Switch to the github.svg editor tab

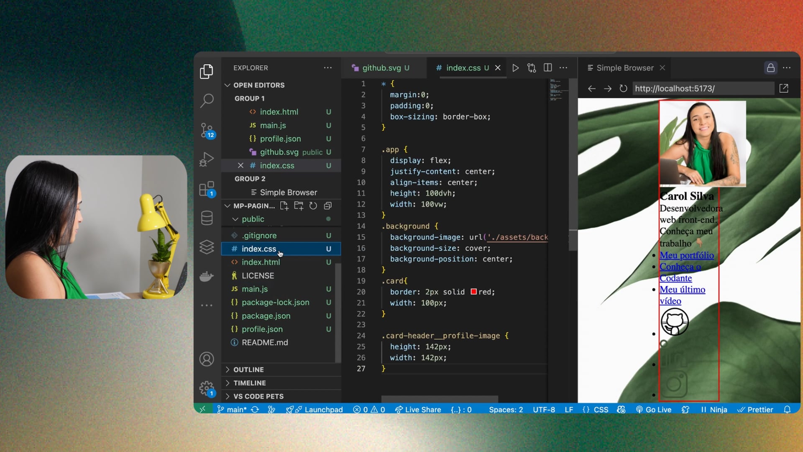381,68
